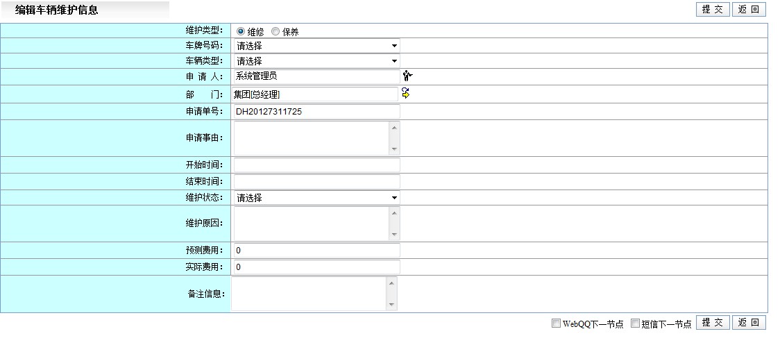Viewport: 780px width, 345px height.
Task: Expand the 维护状态 dropdown
Action: coord(316,198)
